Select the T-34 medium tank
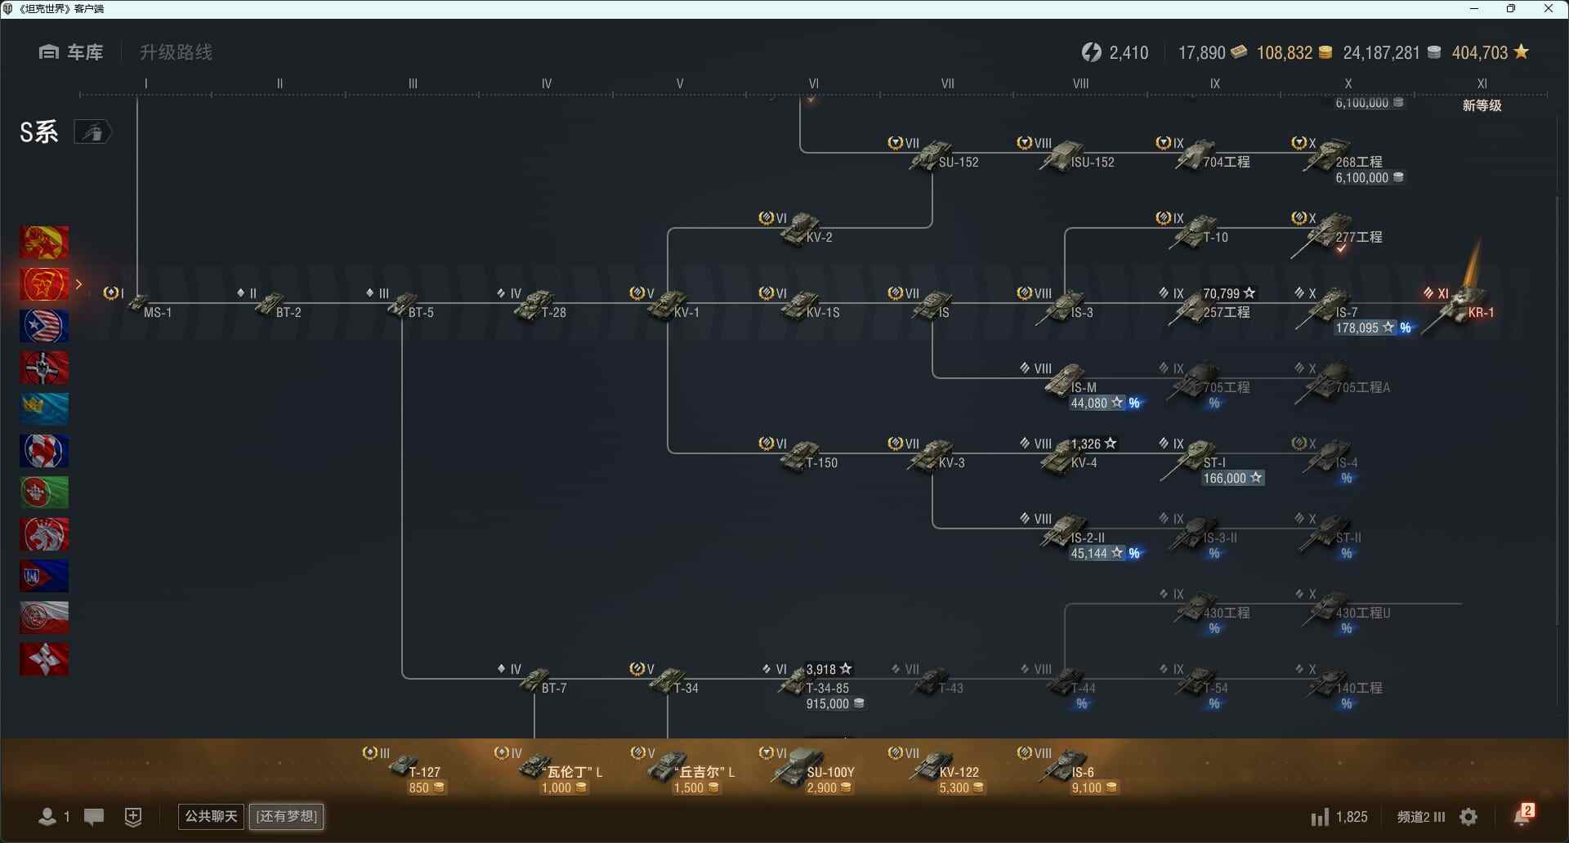The height and width of the screenshot is (843, 1569). 667,679
